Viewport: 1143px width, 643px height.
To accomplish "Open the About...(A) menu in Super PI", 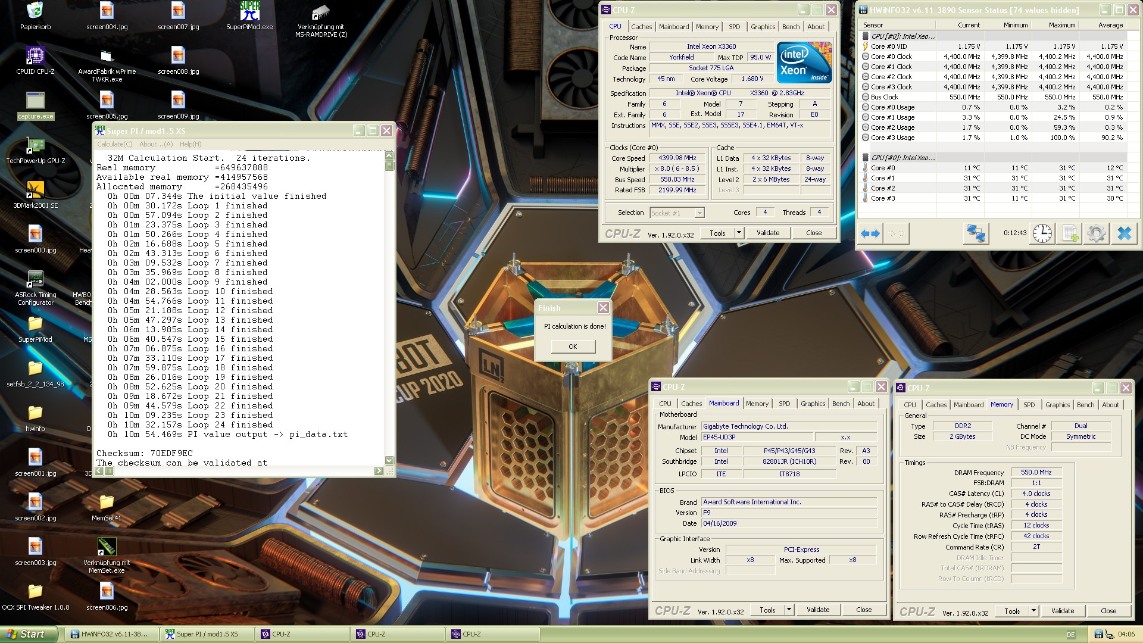I will click(x=156, y=144).
